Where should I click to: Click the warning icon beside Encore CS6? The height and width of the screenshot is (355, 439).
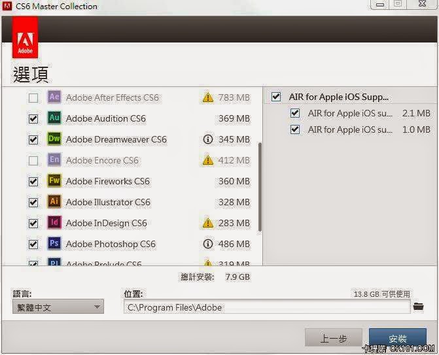pos(208,160)
